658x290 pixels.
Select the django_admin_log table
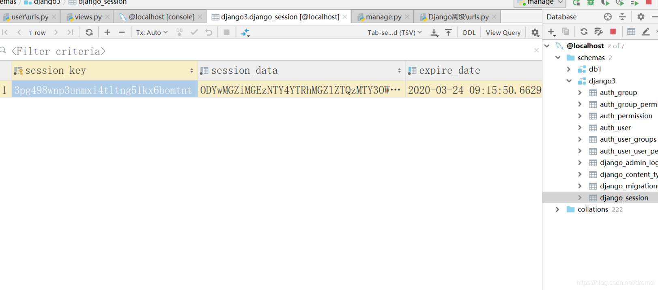click(628, 163)
